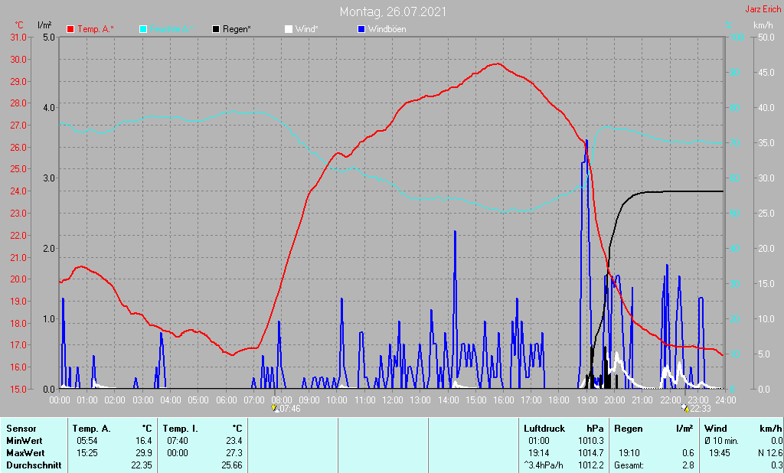Click the Temp. A.* legend label

pos(96,29)
